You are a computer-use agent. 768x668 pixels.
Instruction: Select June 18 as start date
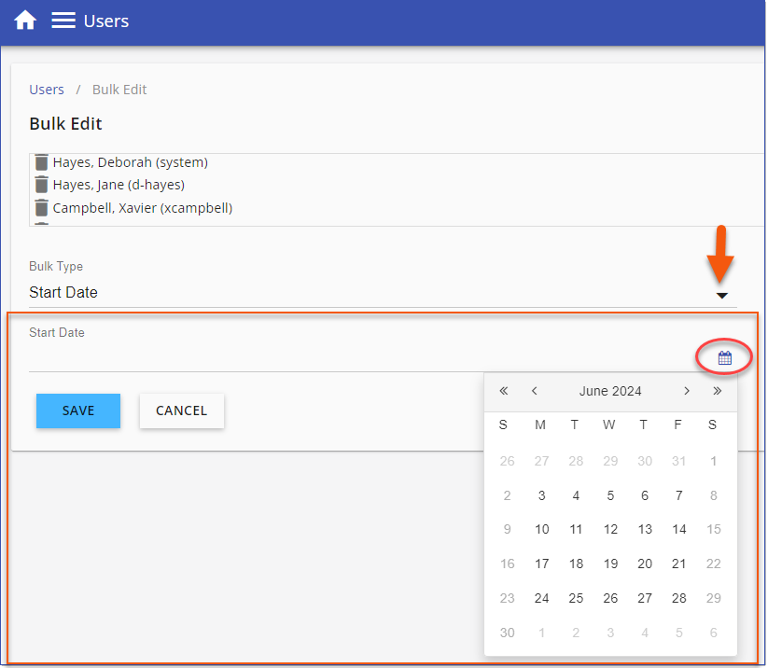click(x=576, y=564)
